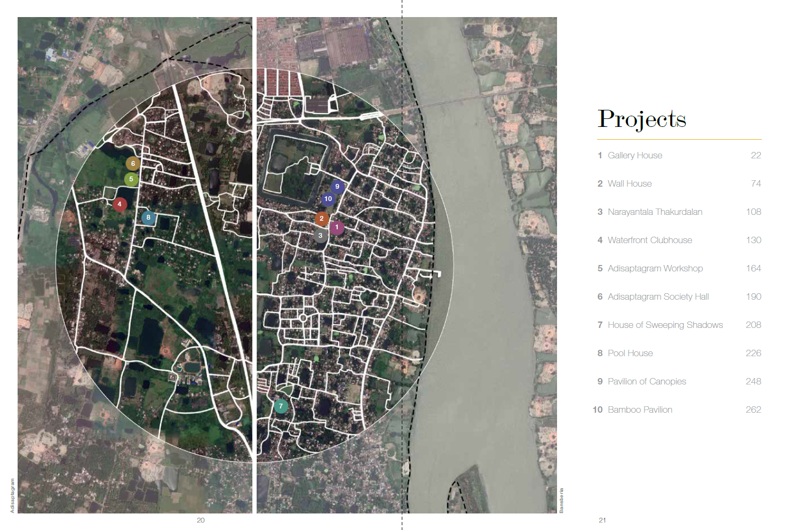
Task: Select map marker number 10
Action: (328, 199)
